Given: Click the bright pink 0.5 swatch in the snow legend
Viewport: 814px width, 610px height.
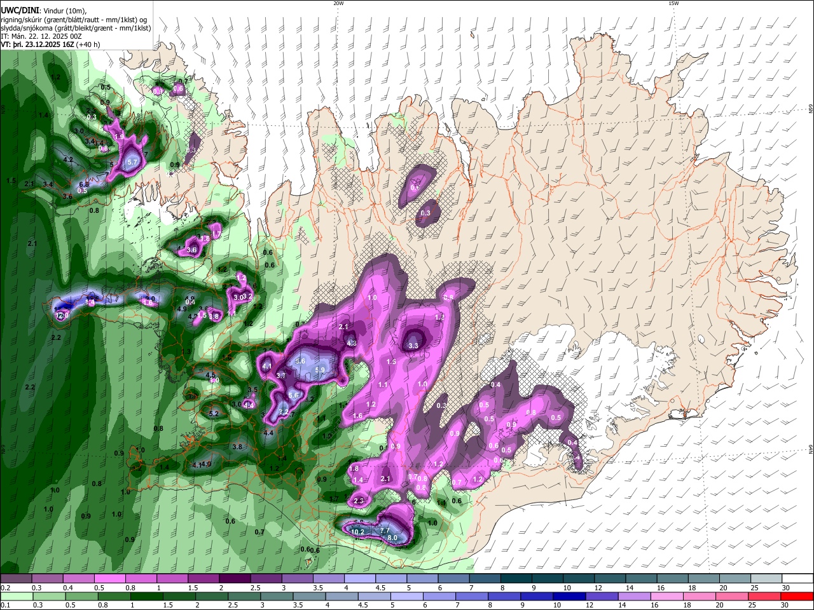Looking at the screenshot, I should coord(109,579).
